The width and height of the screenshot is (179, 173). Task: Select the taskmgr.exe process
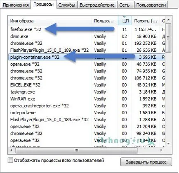87,92
